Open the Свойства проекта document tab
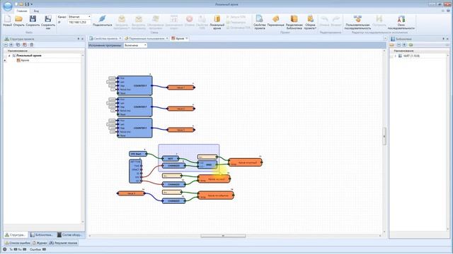Image resolution: width=453 pixels, height=254 pixels. pos(105,38)
